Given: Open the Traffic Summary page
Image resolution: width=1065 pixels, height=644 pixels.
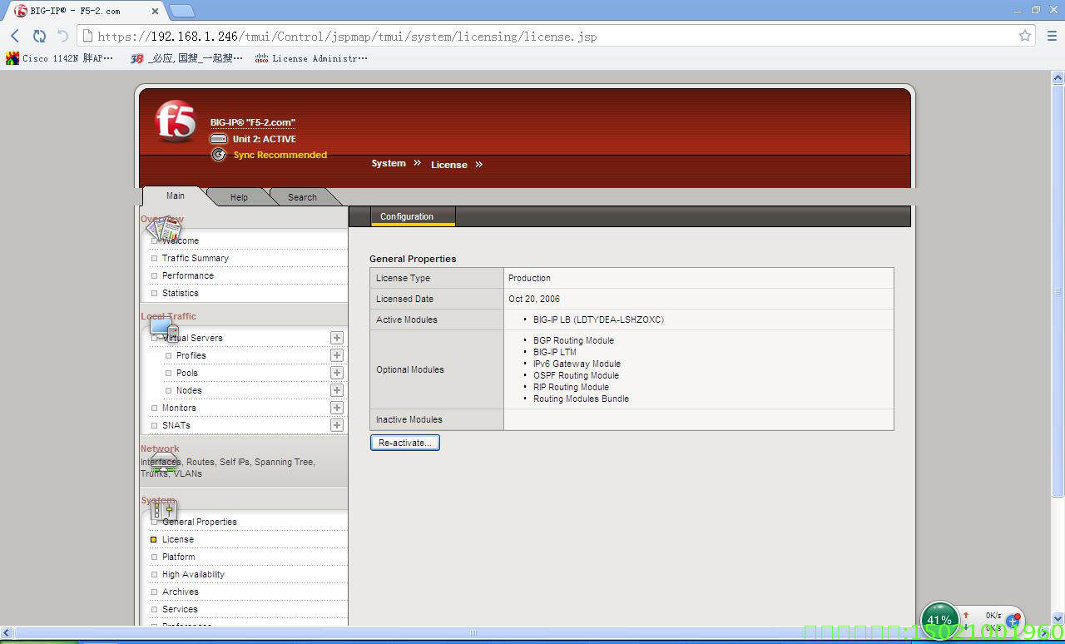Looking at the screenshot, I should [x=196, y=258].
